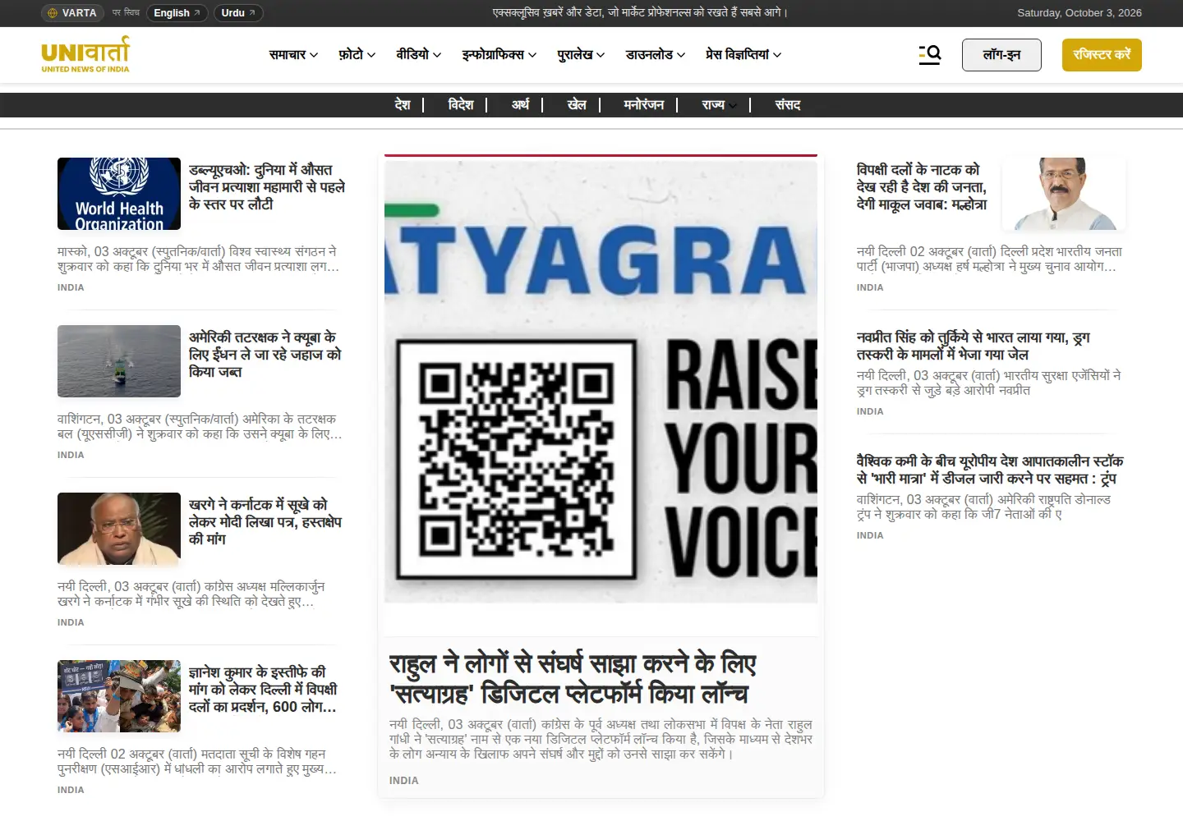Expand the डाउनलोड dropdown menu
The height and width of the screenshot is (821, 1183).
(x=655, y=55)
